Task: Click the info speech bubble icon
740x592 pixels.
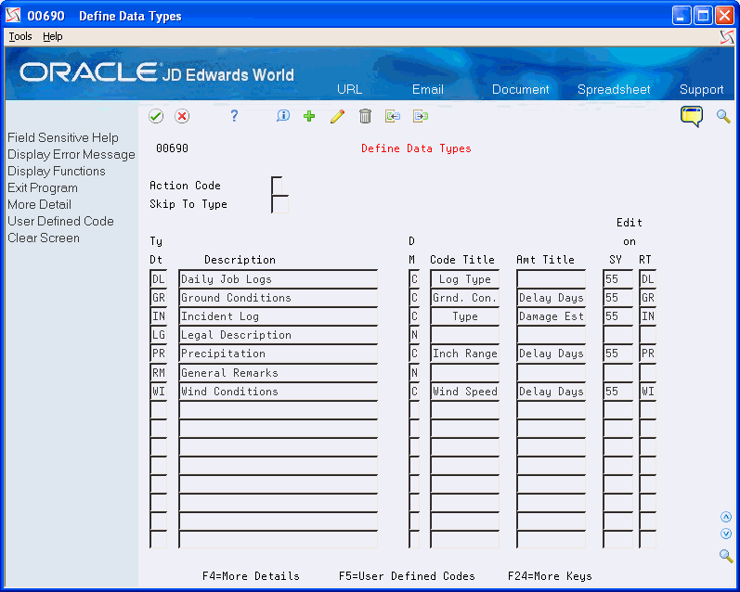Action: point(283,116)
